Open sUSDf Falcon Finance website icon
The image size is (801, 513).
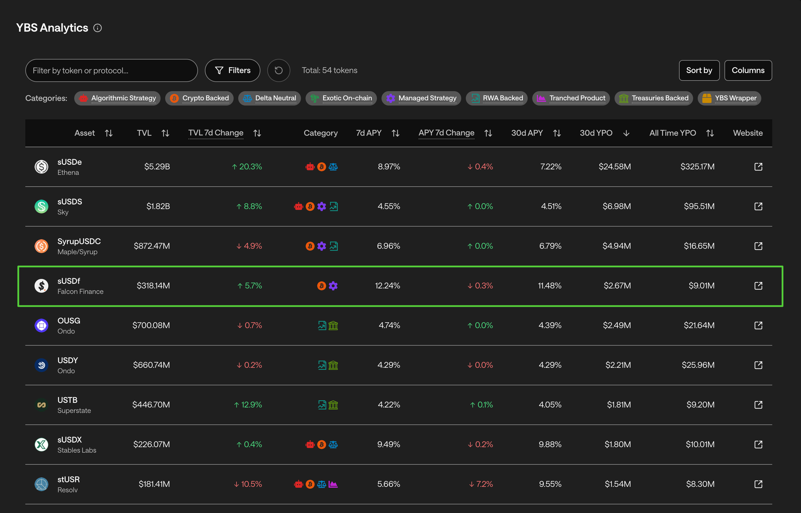tap(758, 286)
